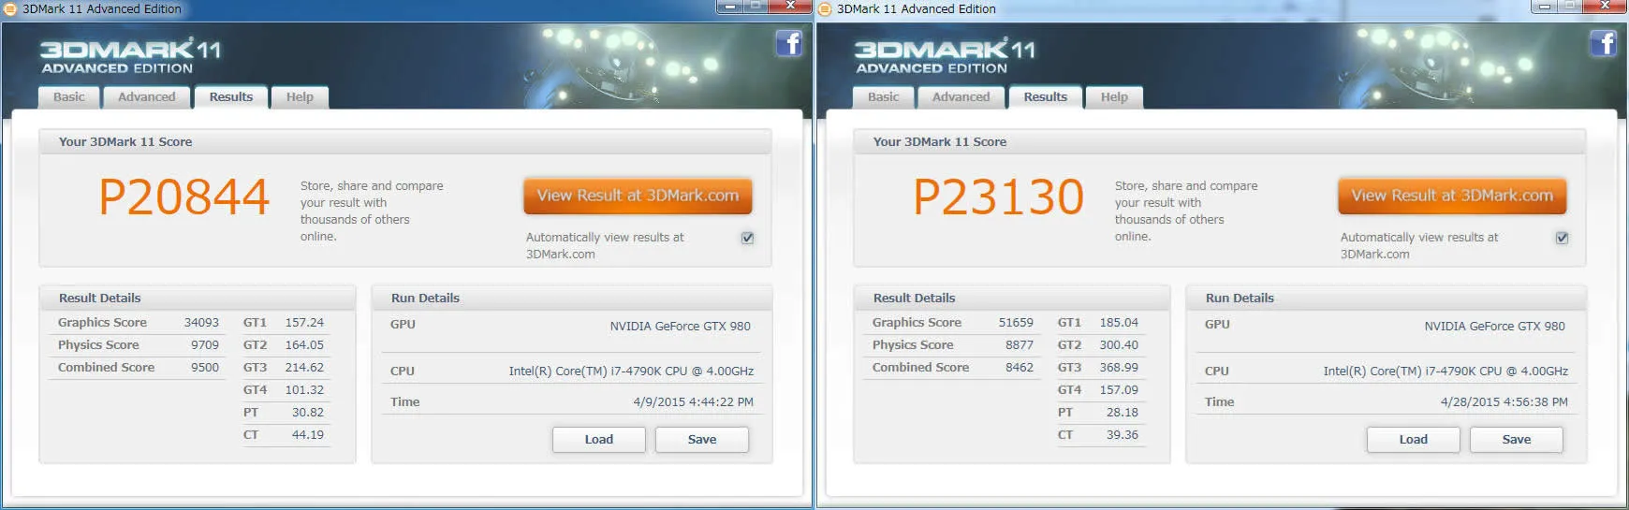Image resolution: width=1629 pixels, height=510 pixels.
Task: Click GT4 value 157.09
Action: click(x=1119, y=390)
